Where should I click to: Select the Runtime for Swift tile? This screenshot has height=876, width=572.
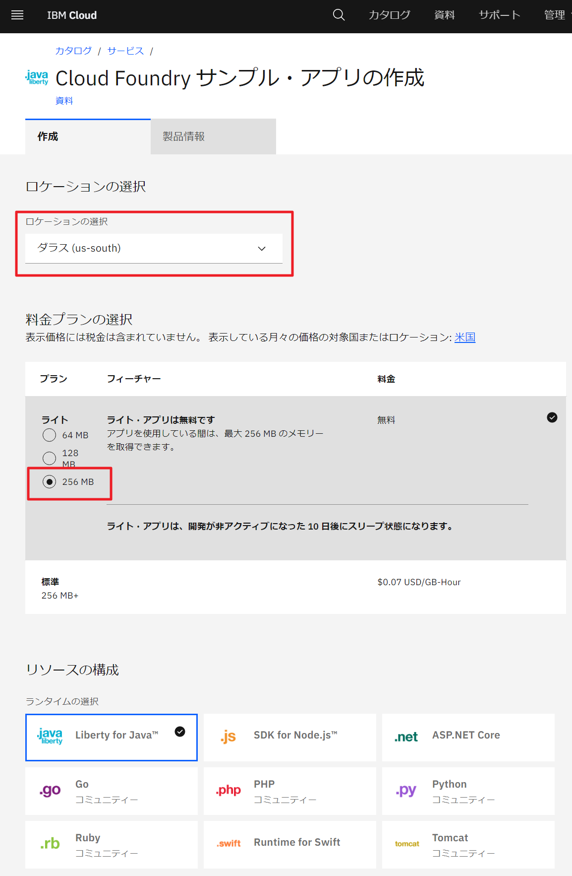click(x=290, y=844)
